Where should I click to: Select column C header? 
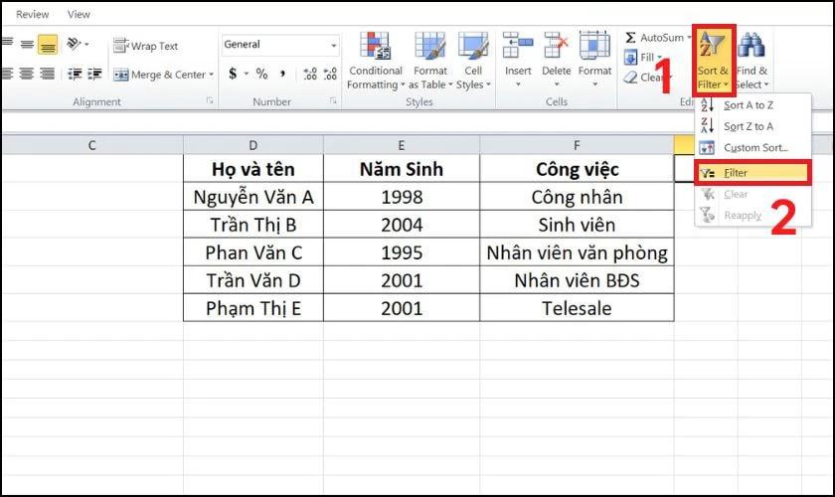(92, 145)
